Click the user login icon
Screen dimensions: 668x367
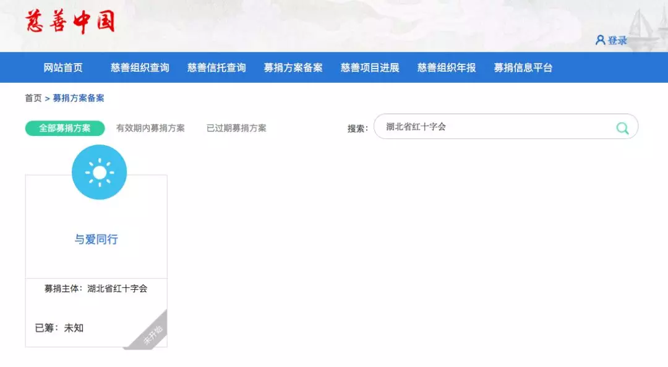(x=599, y=40)
